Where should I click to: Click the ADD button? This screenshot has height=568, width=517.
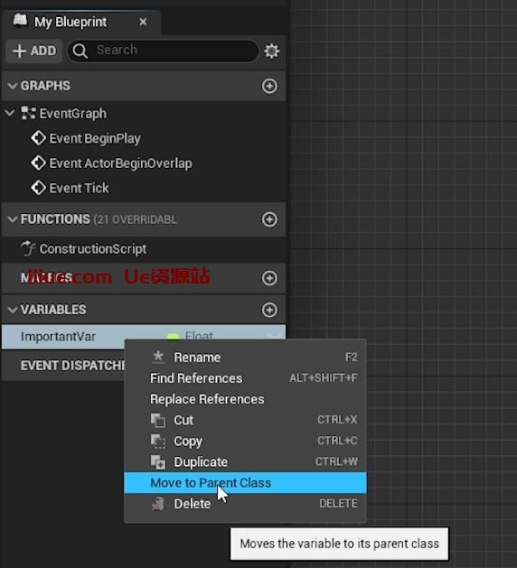point(34,51)
